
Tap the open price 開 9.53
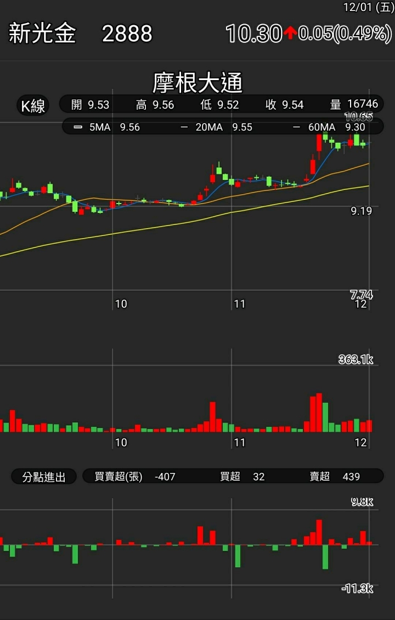[x=90, y=105]
